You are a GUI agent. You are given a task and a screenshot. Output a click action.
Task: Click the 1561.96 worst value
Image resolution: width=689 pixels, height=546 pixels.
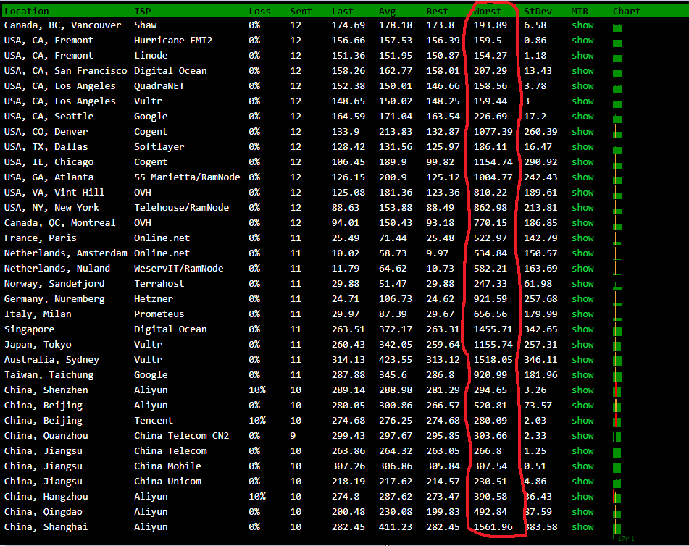[493, 527]
